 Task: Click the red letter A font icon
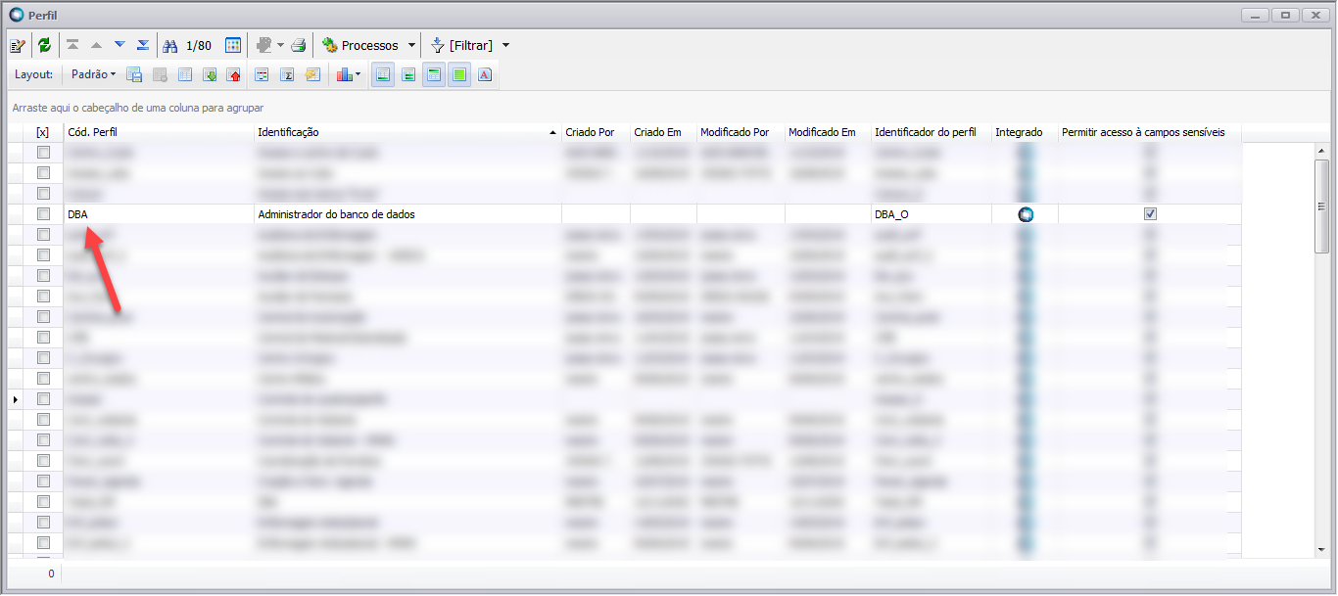click(x=485, y=74)
